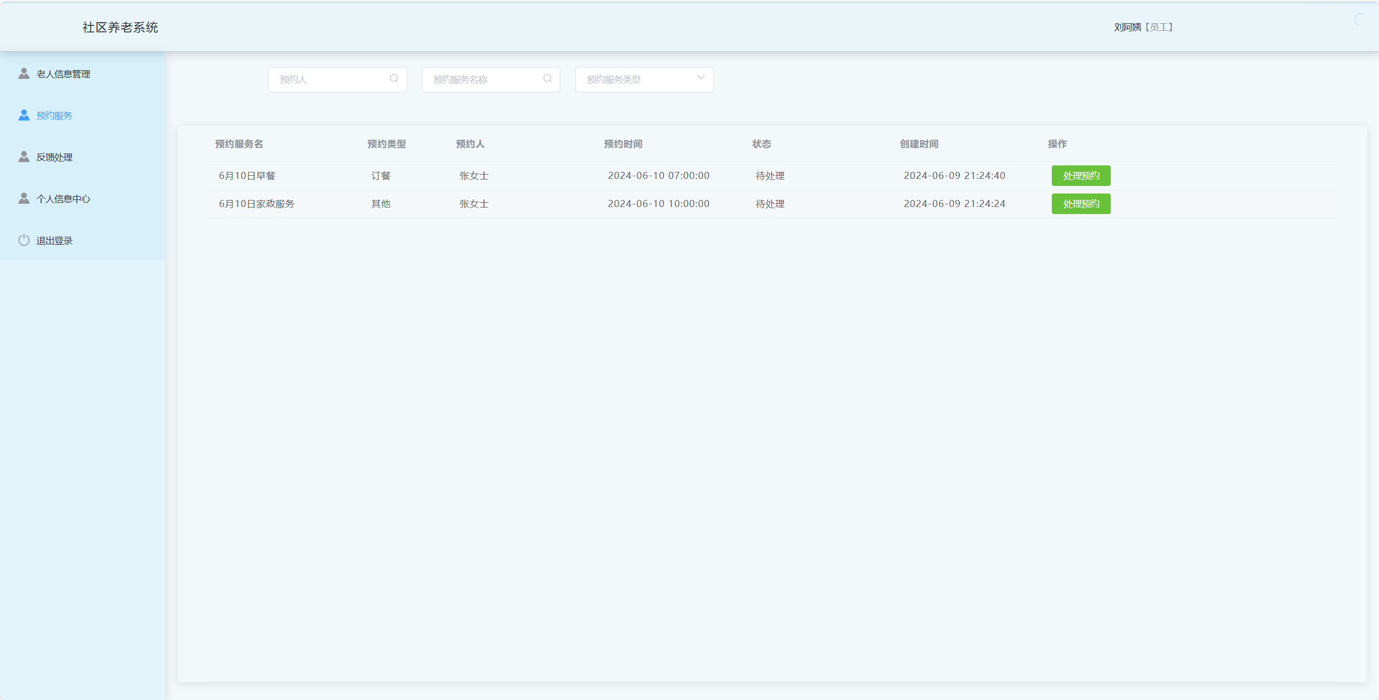Select the 反馈处理 sidebar icon
Image resolution: width=1379 pixels, height=700 pixels.
click(24, 156)
